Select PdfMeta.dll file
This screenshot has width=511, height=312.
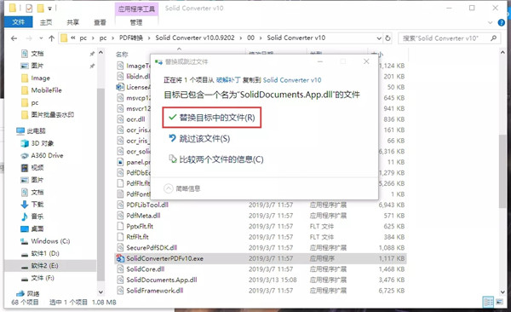pos(143,216)
